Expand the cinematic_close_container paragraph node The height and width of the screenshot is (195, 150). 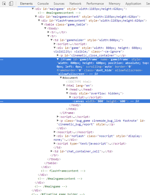[x=58, y=55]
